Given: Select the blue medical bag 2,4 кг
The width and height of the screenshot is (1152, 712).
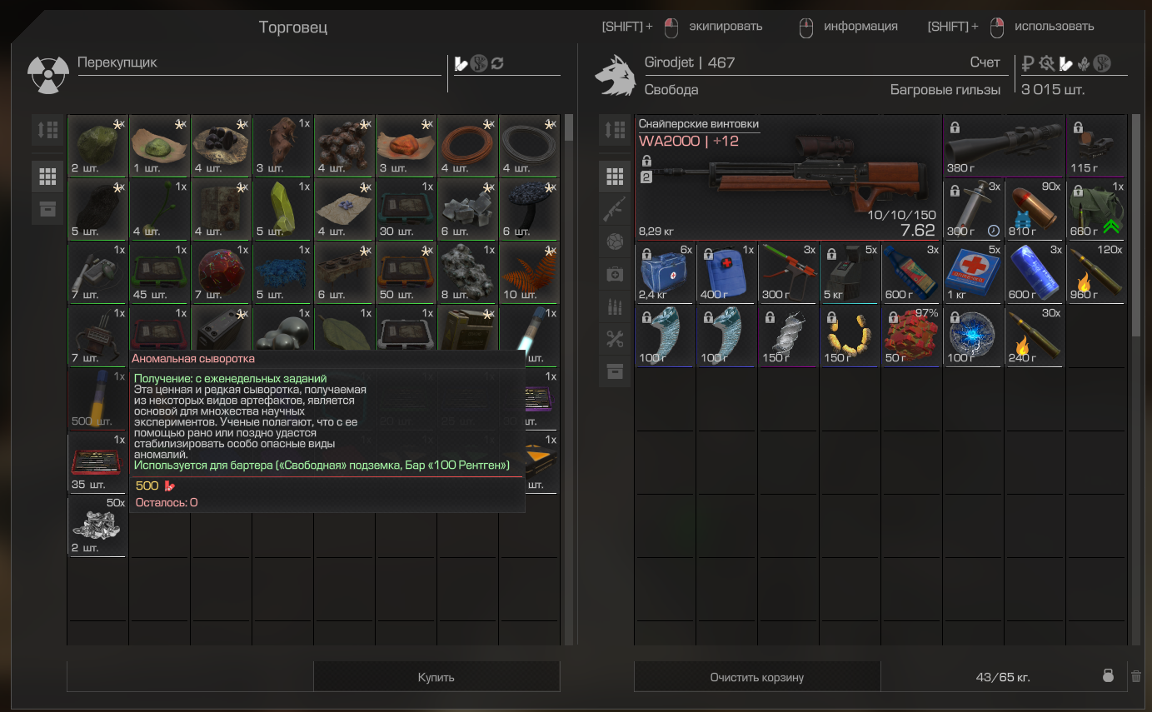Looking at the screenshot, I should click(x=666, y=272).
